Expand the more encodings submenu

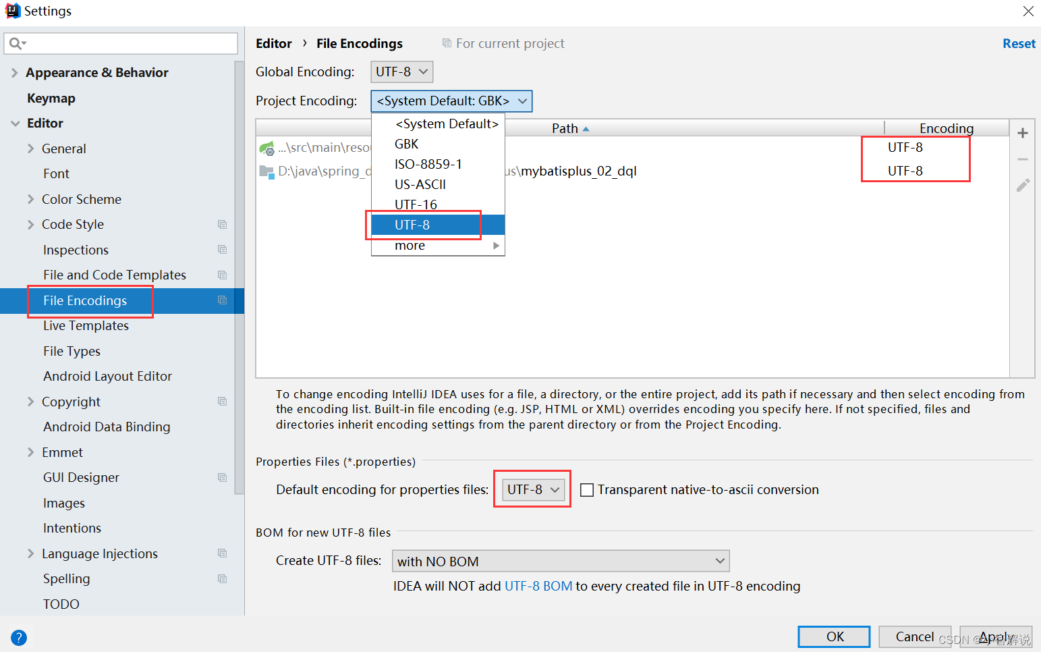[x=437, y=245]
